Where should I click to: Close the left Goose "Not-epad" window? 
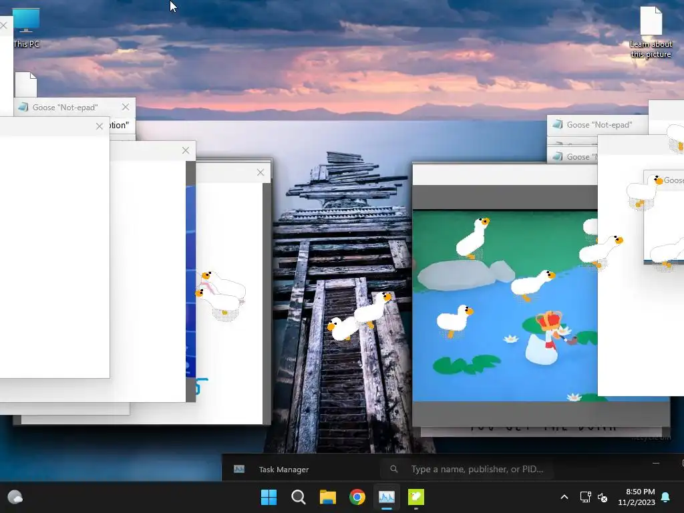coord(126,107)
